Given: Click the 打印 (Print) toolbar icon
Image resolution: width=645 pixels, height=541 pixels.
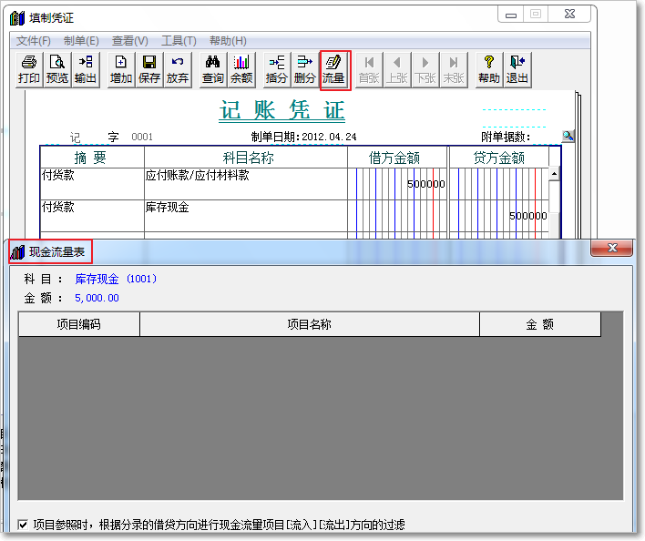Looking at the screenshot, I should click(29, 70).
